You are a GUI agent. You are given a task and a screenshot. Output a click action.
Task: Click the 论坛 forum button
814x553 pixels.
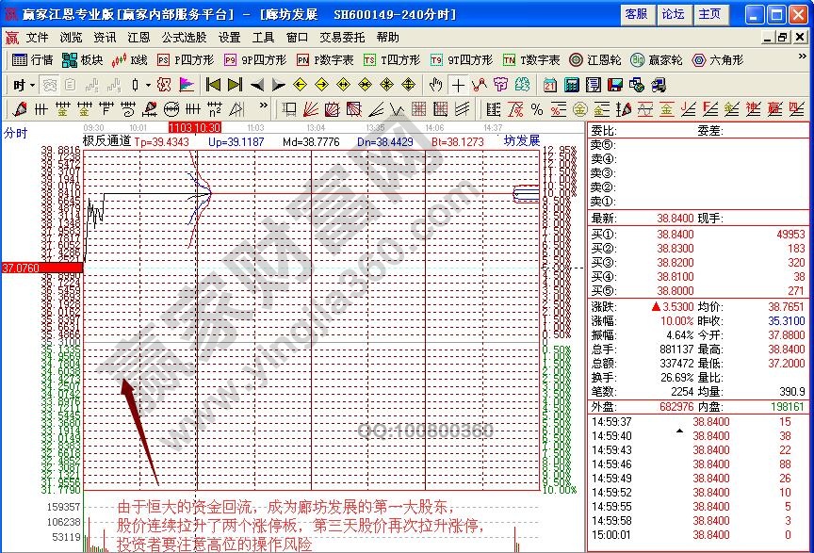673,14
